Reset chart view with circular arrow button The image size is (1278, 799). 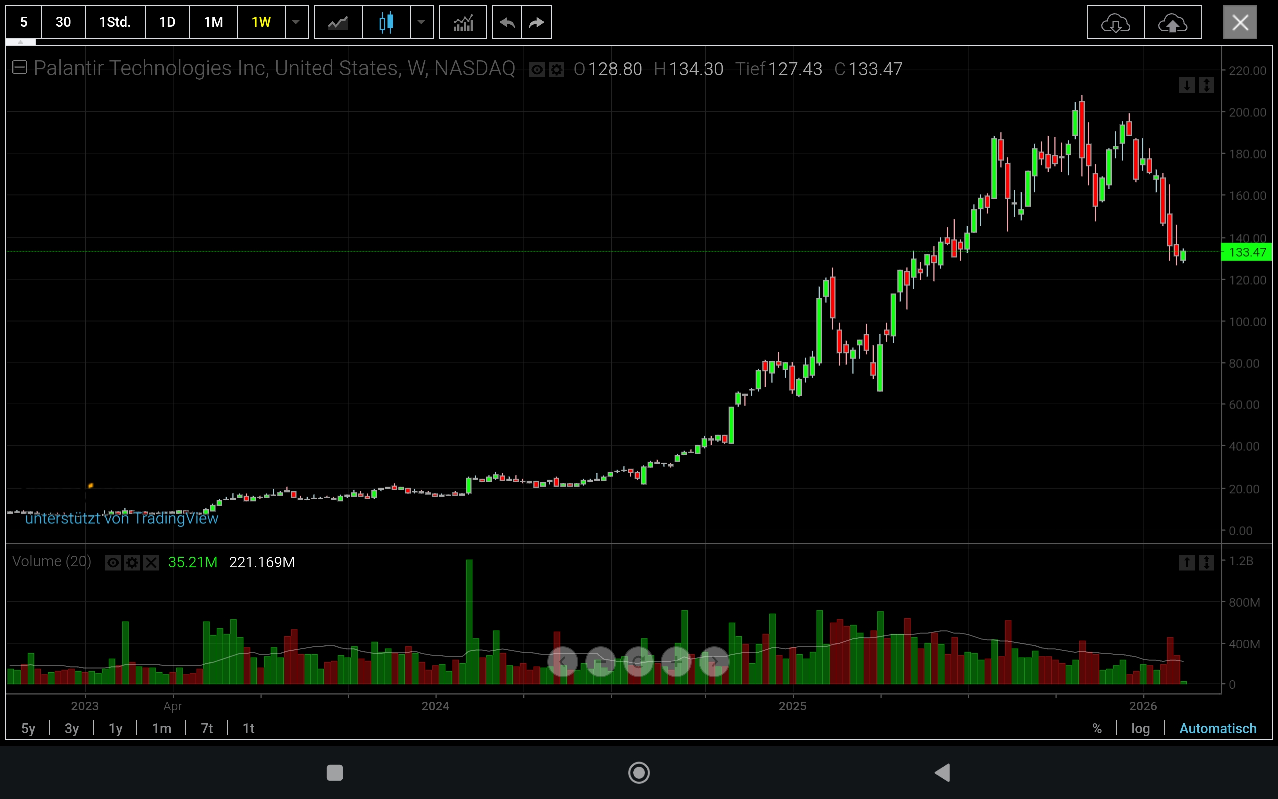coord(639,662)
